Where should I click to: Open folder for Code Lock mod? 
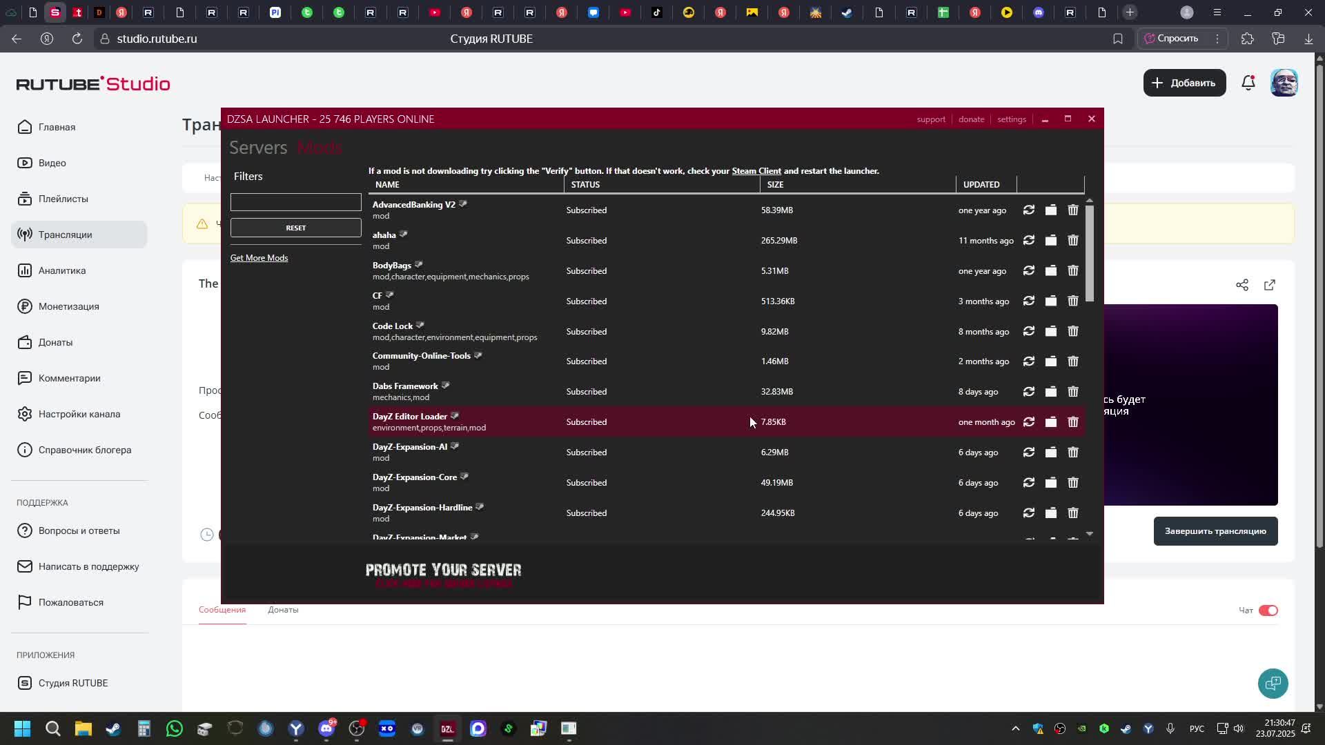(x=1050, y=332)
